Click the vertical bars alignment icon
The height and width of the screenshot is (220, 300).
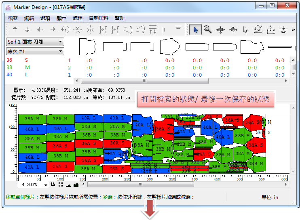point(163,29)
